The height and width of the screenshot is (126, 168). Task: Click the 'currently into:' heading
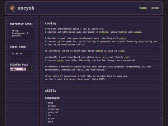(21, 24)
